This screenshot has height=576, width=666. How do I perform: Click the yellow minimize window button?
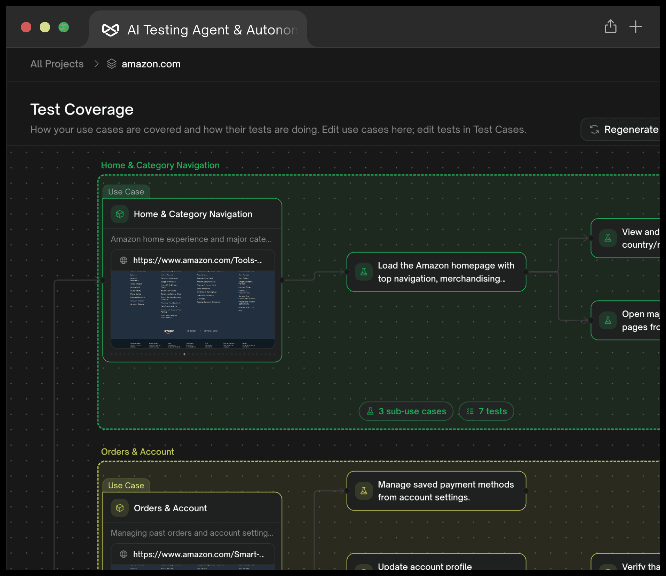point(45,27)
